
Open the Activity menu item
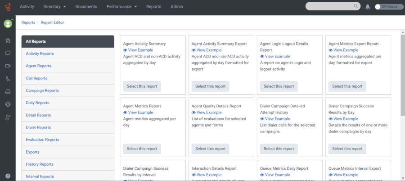click(27, 7)
